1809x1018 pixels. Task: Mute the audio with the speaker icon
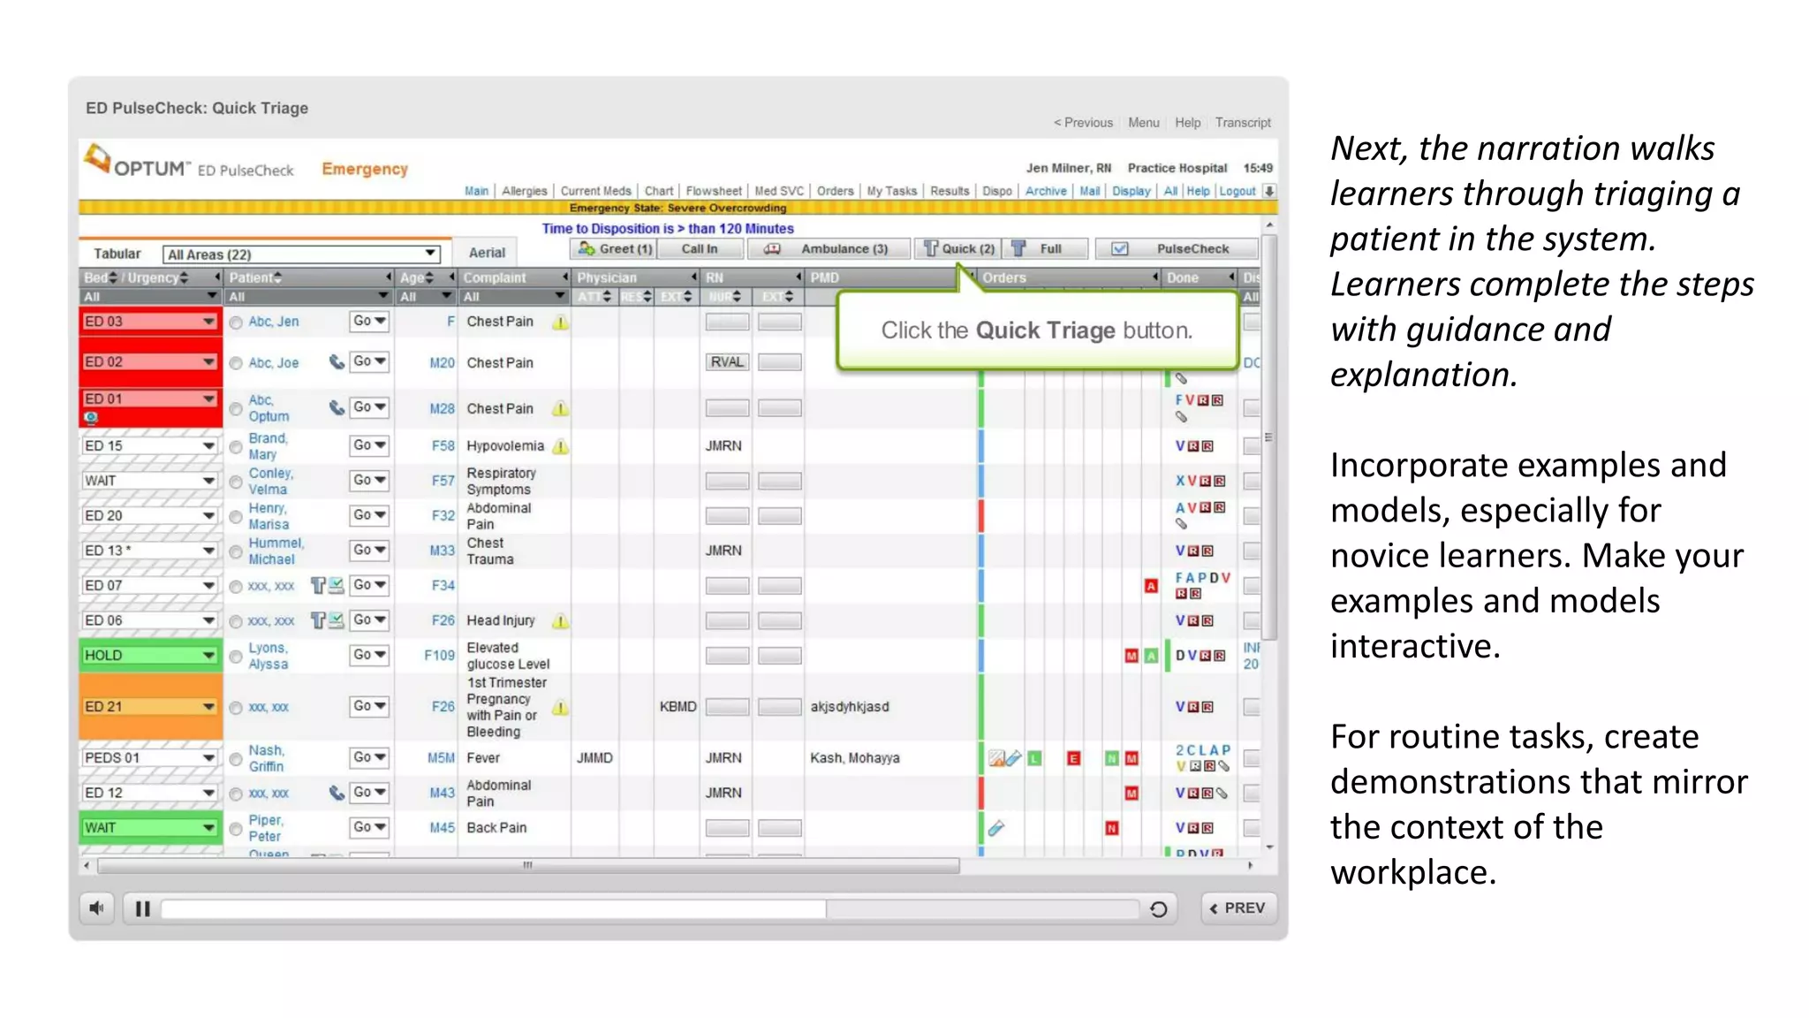click(x=96, y=908)
